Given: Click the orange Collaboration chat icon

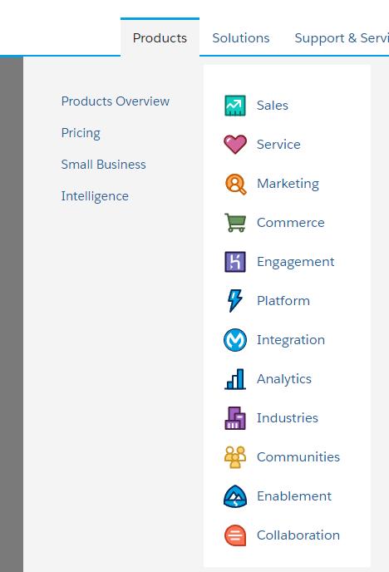Looking at the screenshot, I should coord(235,535).
